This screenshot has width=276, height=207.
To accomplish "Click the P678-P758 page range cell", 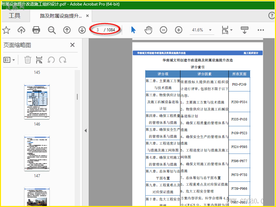I will (239, 175).
